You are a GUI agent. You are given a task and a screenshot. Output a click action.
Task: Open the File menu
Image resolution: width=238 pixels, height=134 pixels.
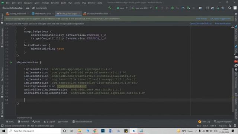[x=8, y=3]
